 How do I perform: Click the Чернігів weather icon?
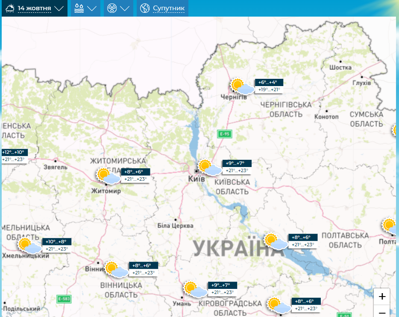[241, 86]
